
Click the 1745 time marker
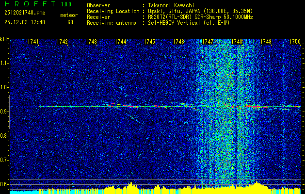[x=149, y=41]
